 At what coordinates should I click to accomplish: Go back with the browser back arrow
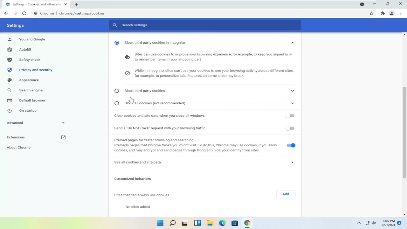click(6, 13)
